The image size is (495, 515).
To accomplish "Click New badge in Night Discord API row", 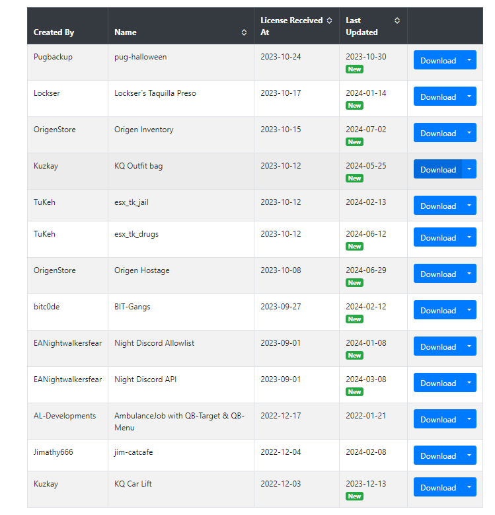I will click(x=354, y=392).
